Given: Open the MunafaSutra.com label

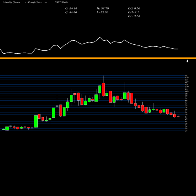Looking at the screenshot, I should tap(37, 2).
